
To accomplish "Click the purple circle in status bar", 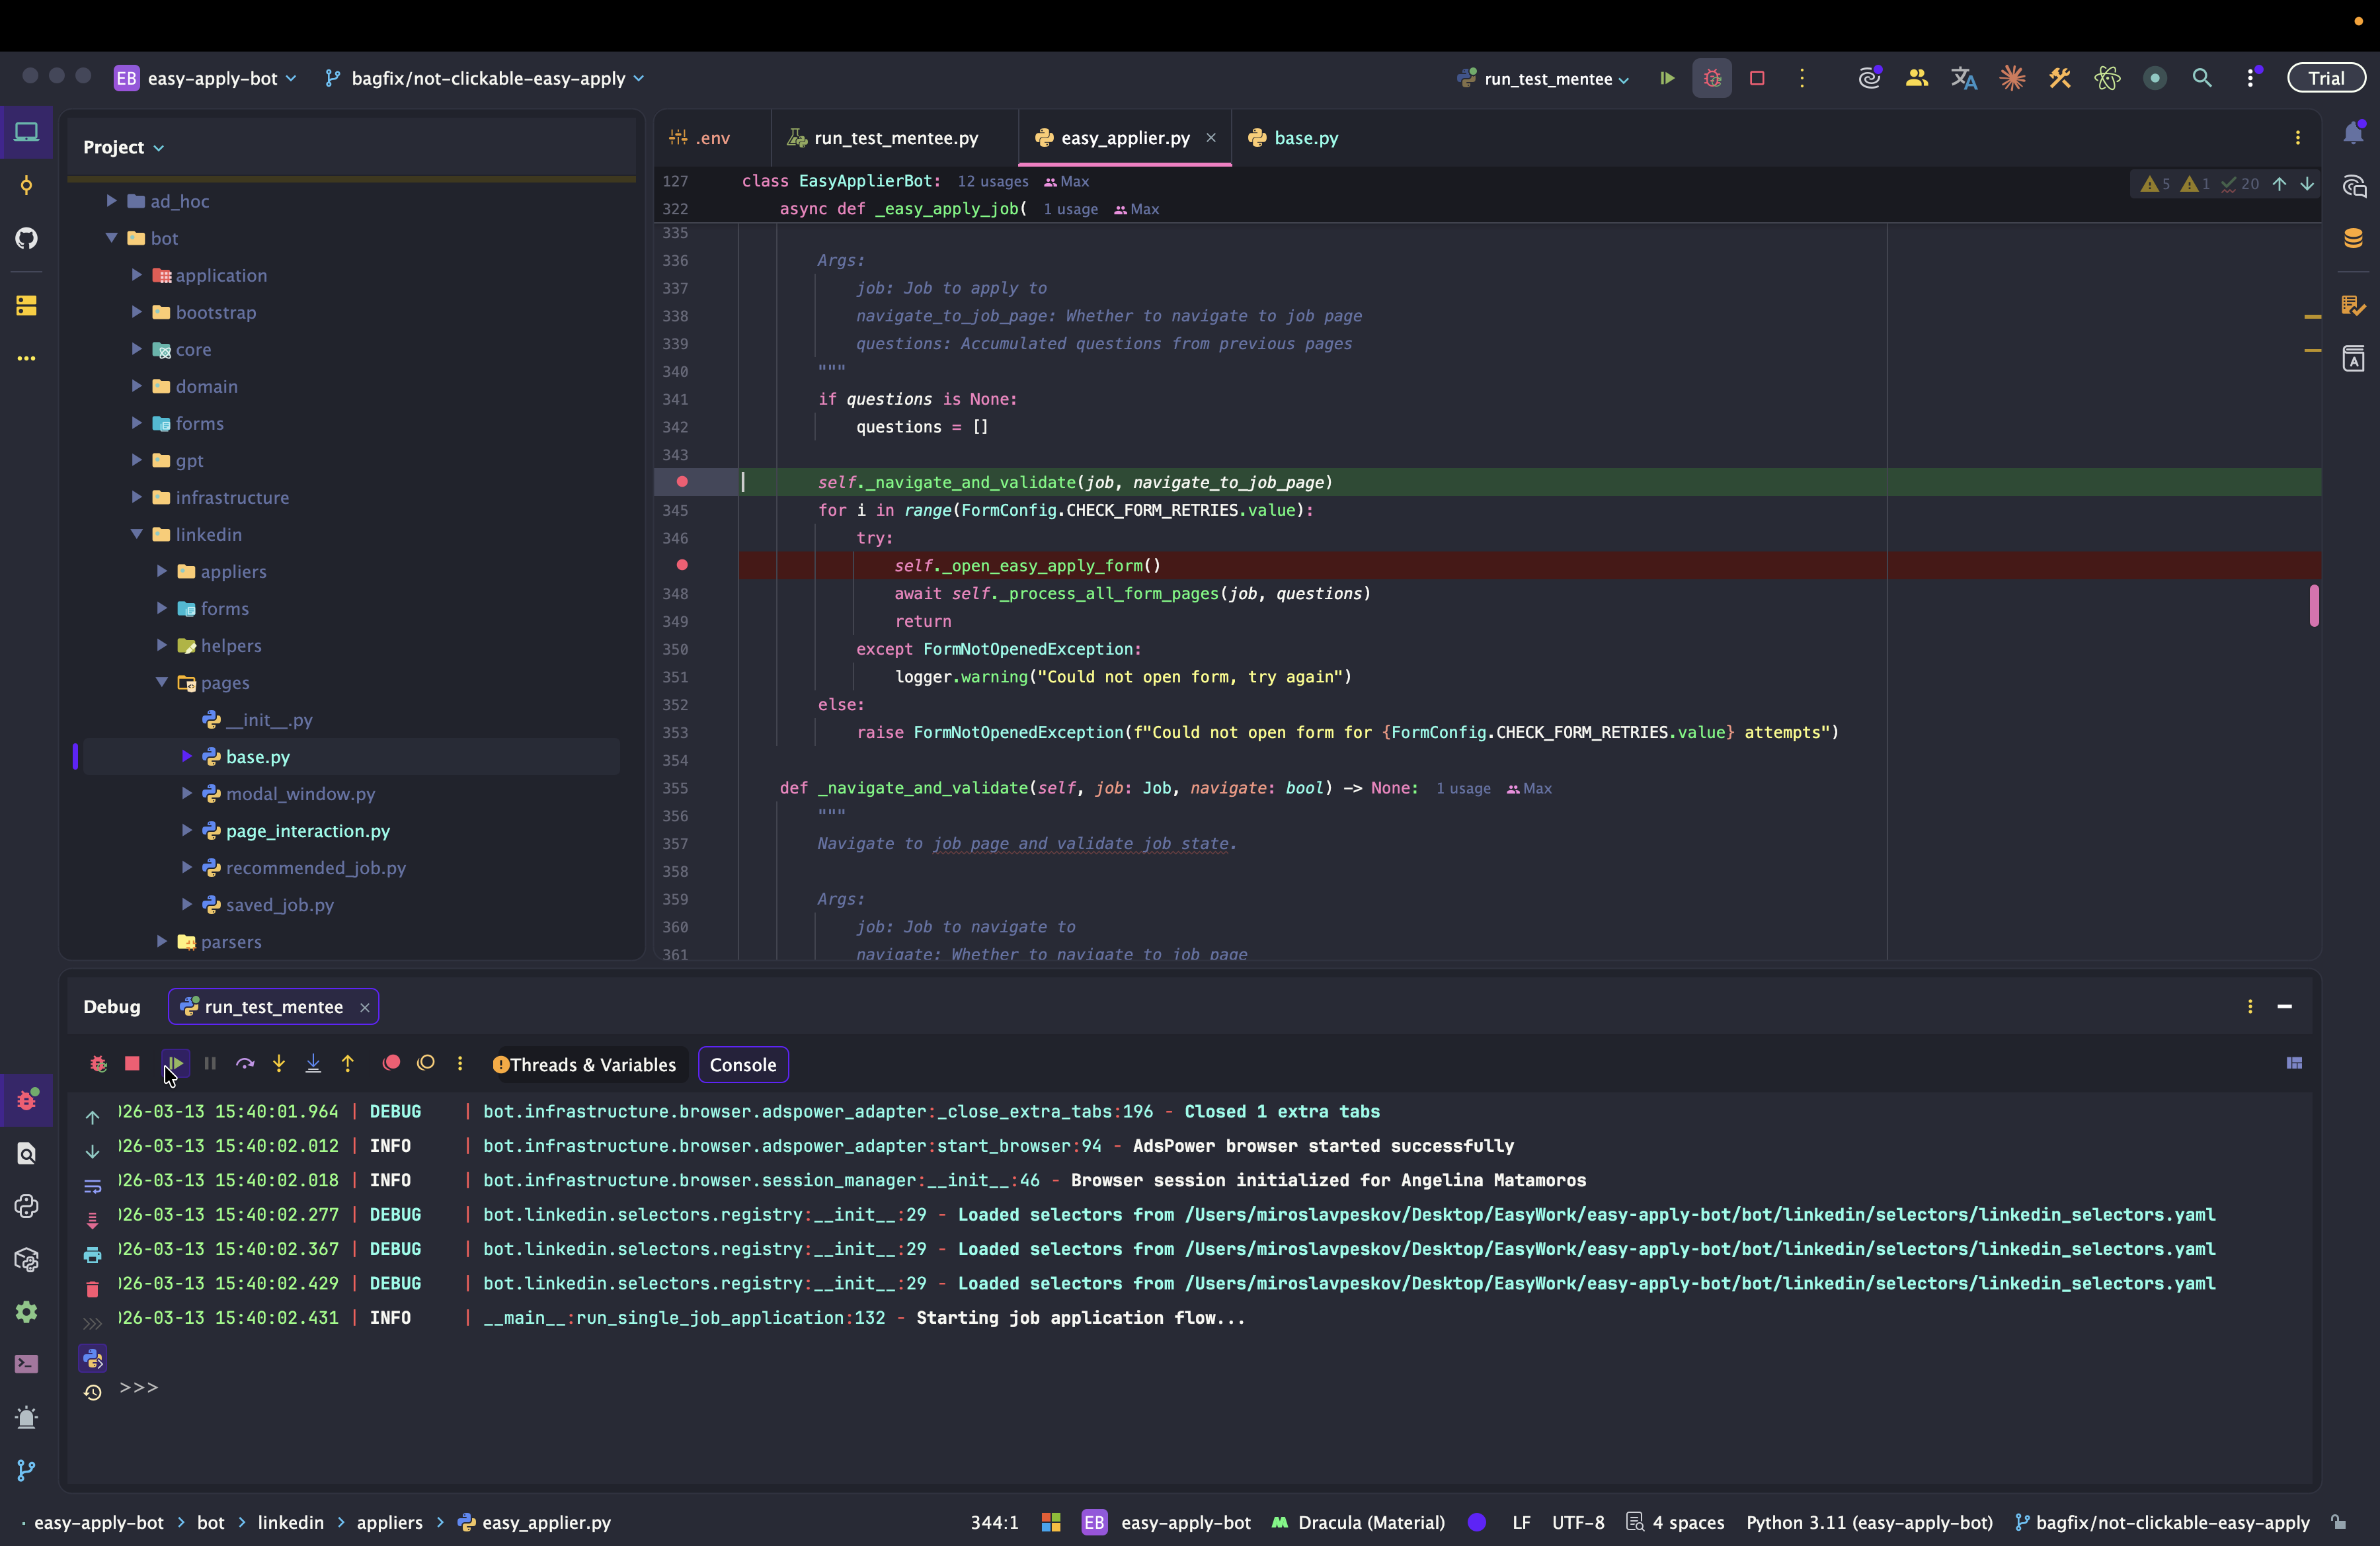I will click(1477, 1522).
